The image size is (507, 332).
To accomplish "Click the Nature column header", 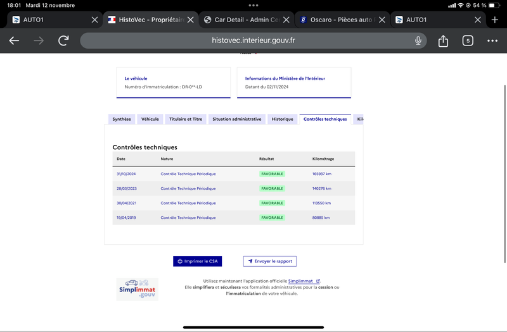I will (x=167, y=159).
